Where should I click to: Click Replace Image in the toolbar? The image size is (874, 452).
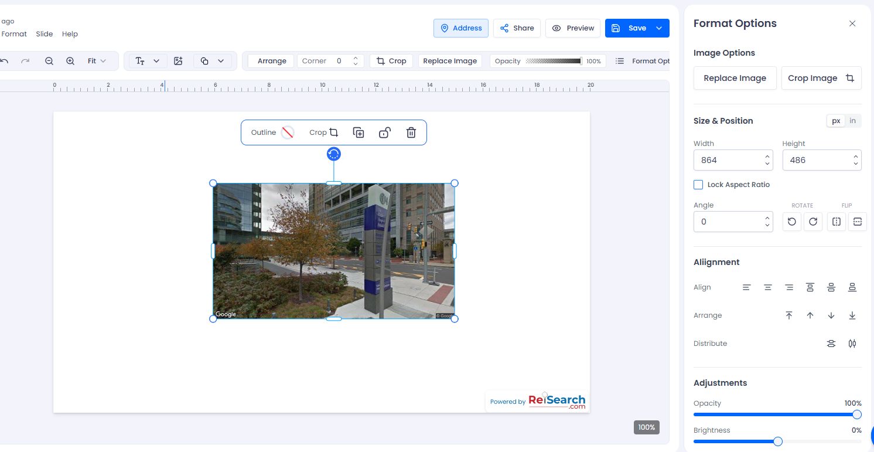point(450,61)
